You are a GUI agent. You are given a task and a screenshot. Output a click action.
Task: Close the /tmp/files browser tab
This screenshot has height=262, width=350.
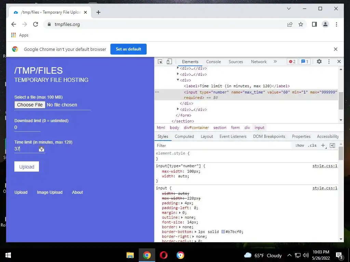(85, 12)
